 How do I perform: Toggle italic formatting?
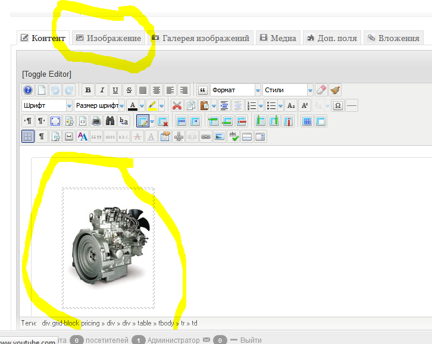102,90
